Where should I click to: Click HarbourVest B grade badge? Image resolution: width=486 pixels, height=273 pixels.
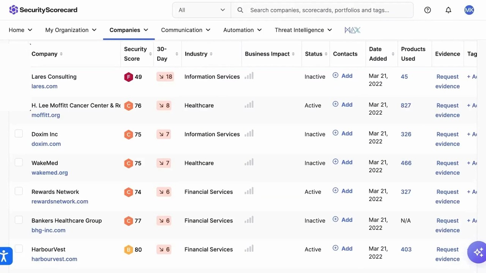pyautogui.click(x=128, y=250)
